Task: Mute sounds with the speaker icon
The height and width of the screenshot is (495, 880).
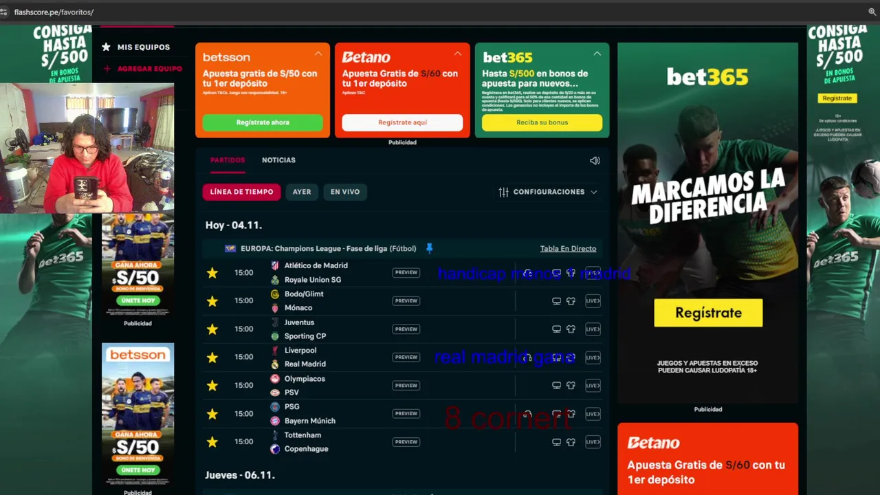Action: [x=595, y=160]
